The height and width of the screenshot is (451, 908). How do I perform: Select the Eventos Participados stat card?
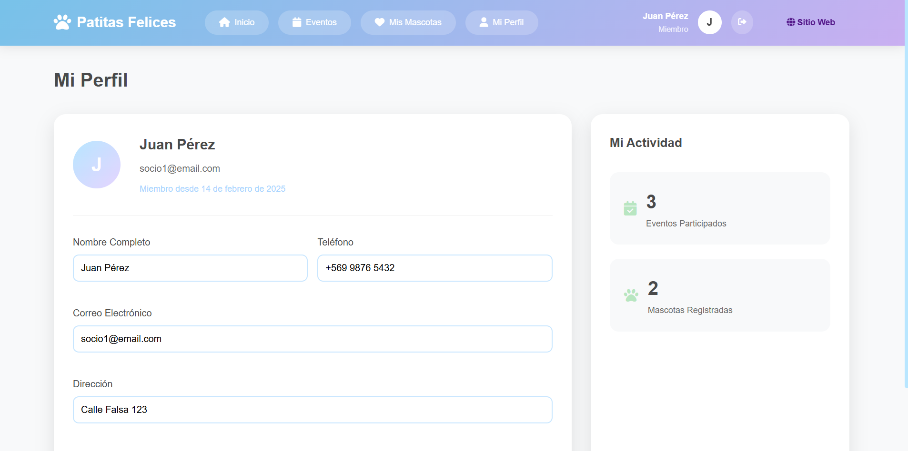pos(719,208)
